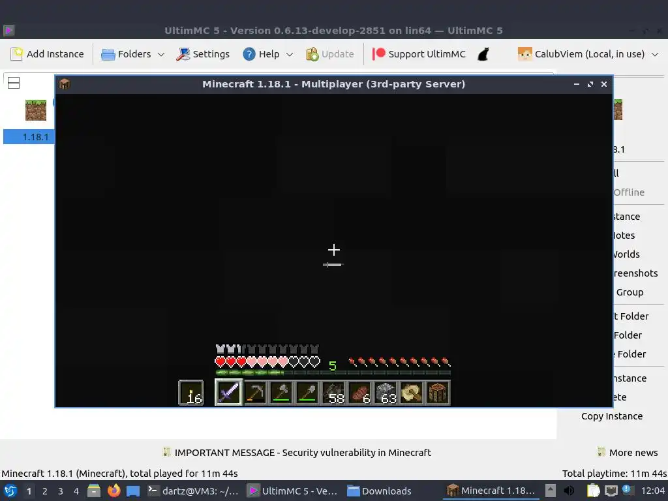Select the axe in the hotbar
Viewport: 668px width, 501px height.
tap(281, 392)
